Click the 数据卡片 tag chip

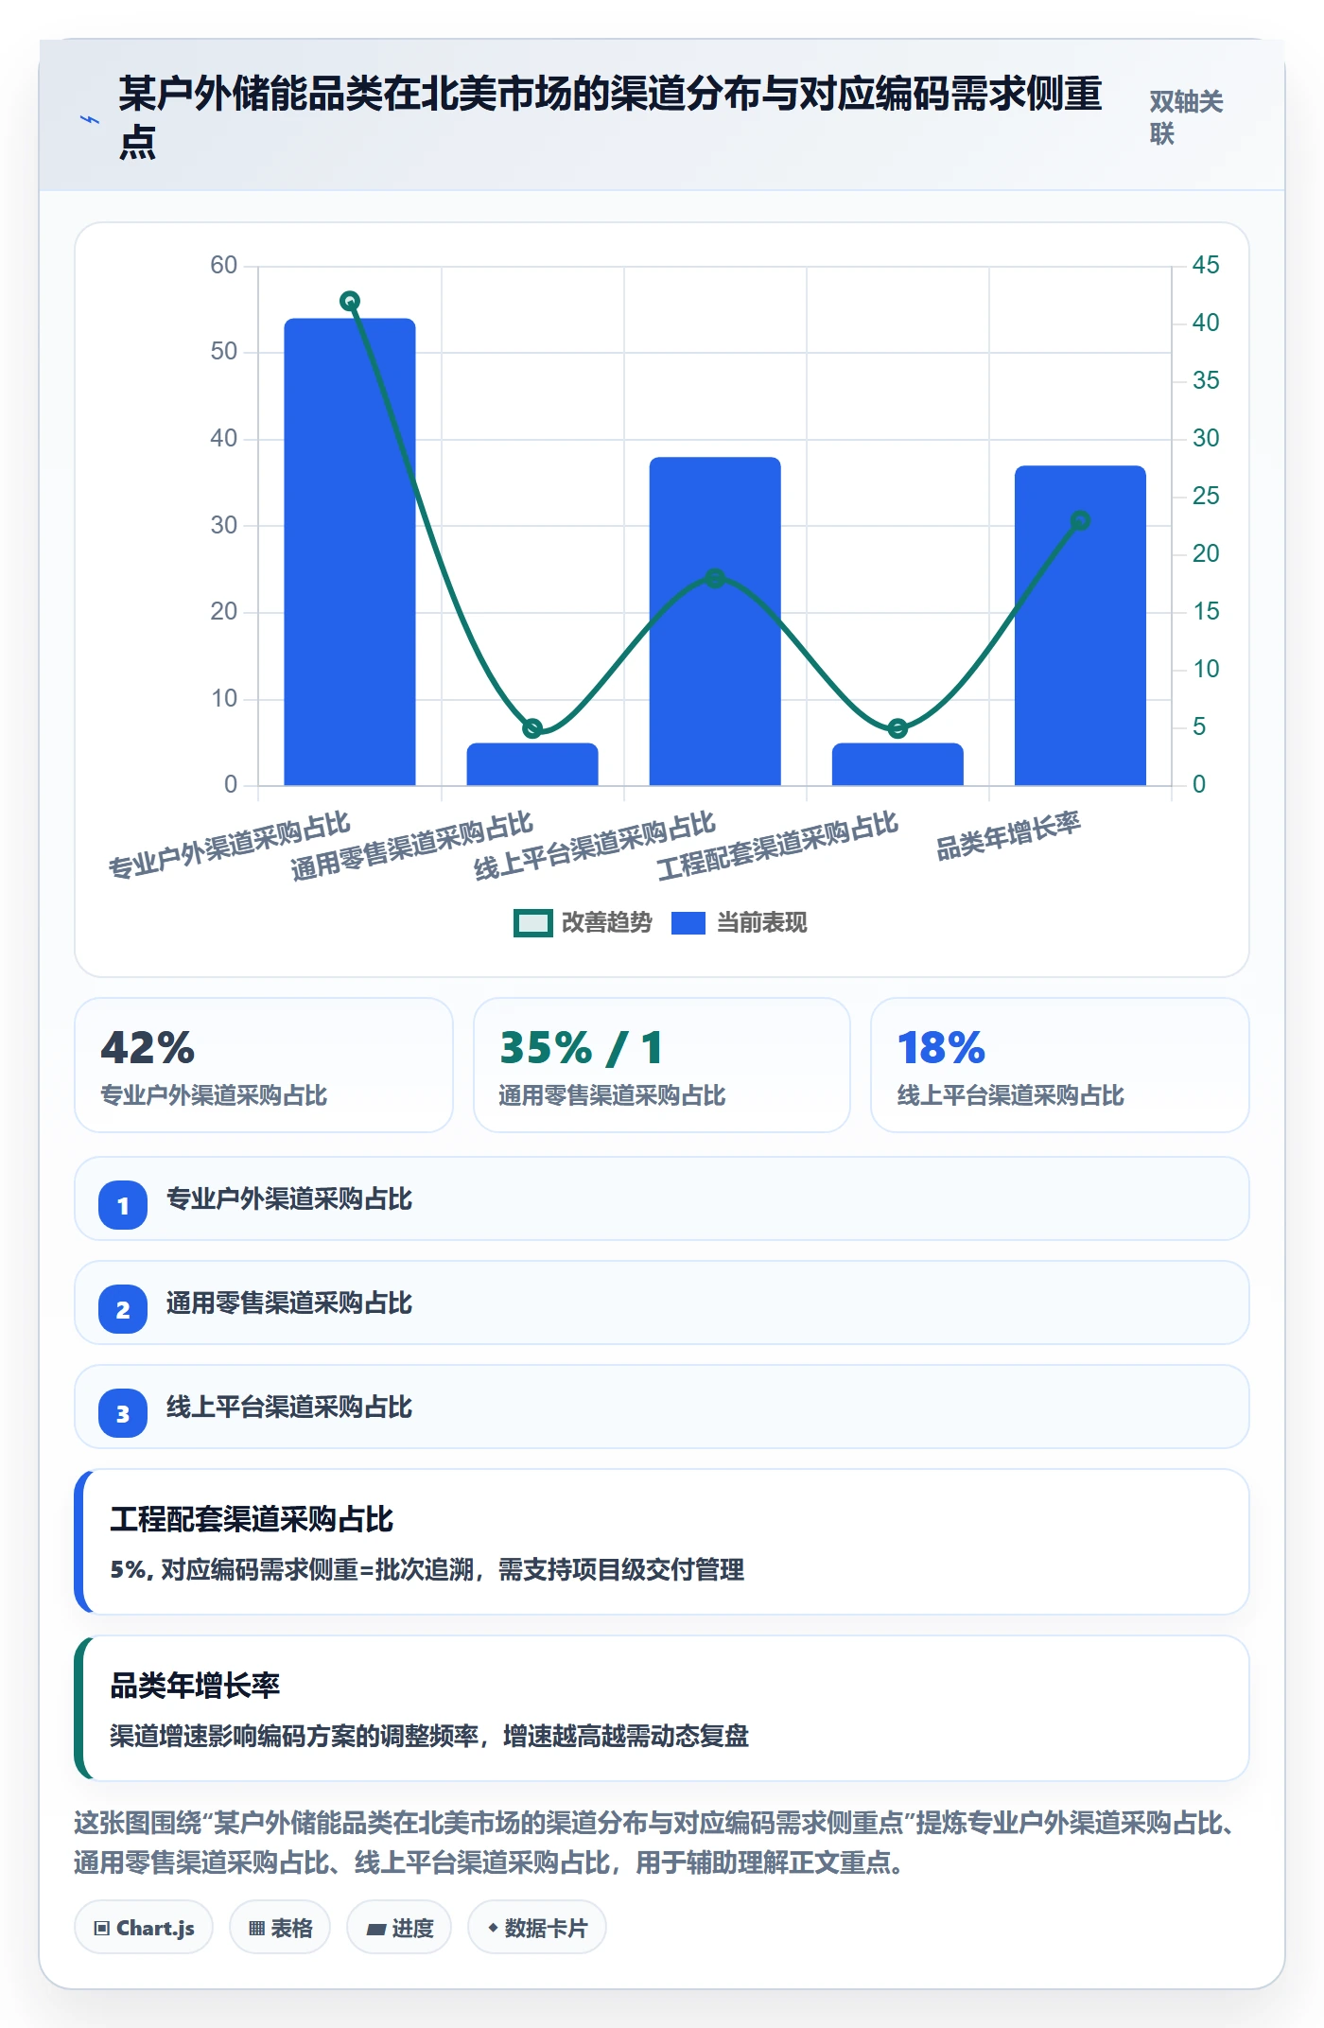[537, 1928]
